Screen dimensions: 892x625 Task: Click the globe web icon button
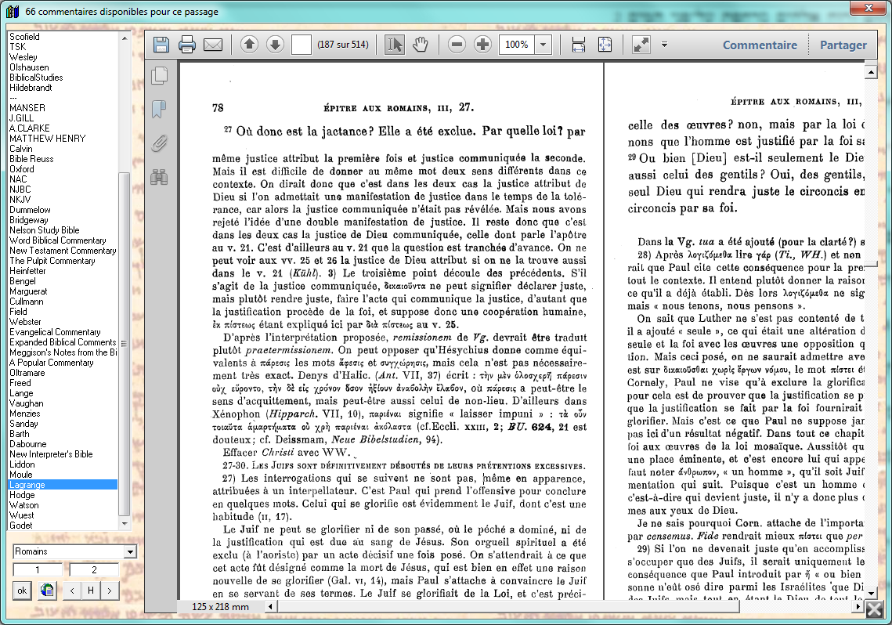tap(48, 591)
